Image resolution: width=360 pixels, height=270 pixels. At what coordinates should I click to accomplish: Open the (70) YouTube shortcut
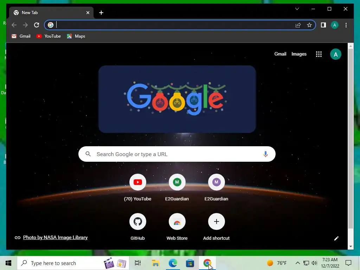point(137,188)
